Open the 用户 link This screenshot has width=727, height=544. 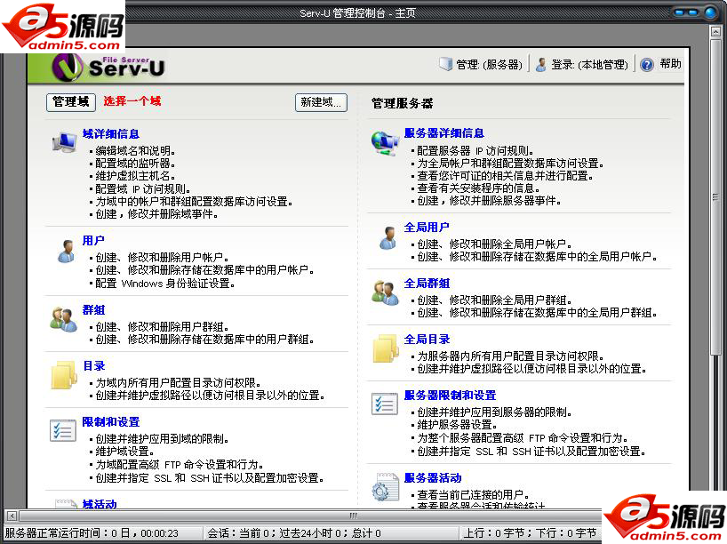click(93, 241)
